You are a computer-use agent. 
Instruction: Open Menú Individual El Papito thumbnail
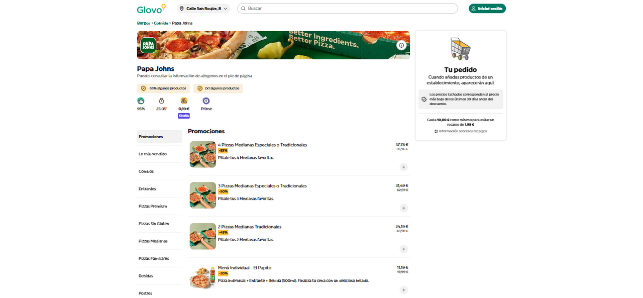click(x=203, y=277)
